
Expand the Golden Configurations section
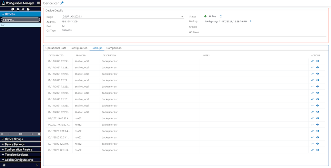pyautogui.click(x=20, y=160)
